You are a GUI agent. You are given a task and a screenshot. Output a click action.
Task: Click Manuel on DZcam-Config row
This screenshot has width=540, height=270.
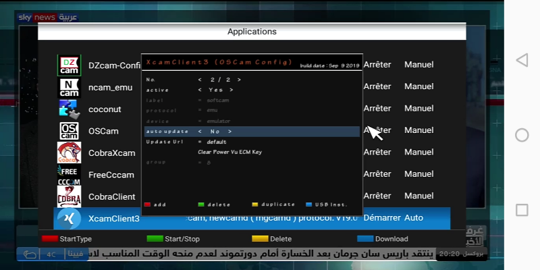418,64
